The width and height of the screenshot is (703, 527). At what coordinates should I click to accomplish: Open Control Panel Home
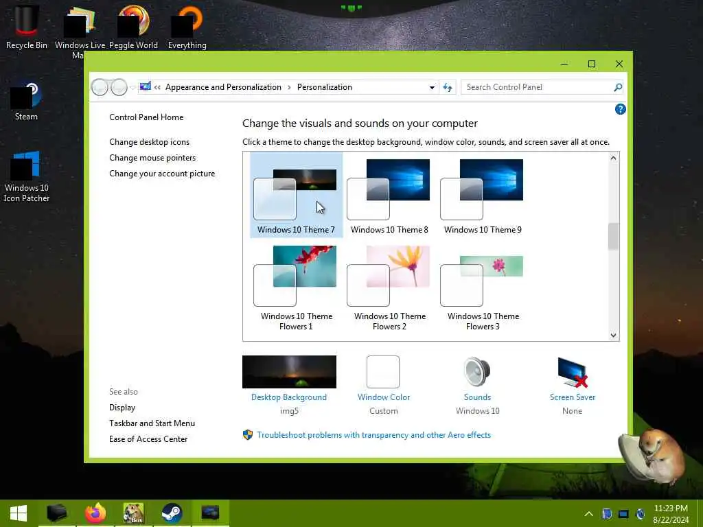pyautogui.click(x=146, y=117)
